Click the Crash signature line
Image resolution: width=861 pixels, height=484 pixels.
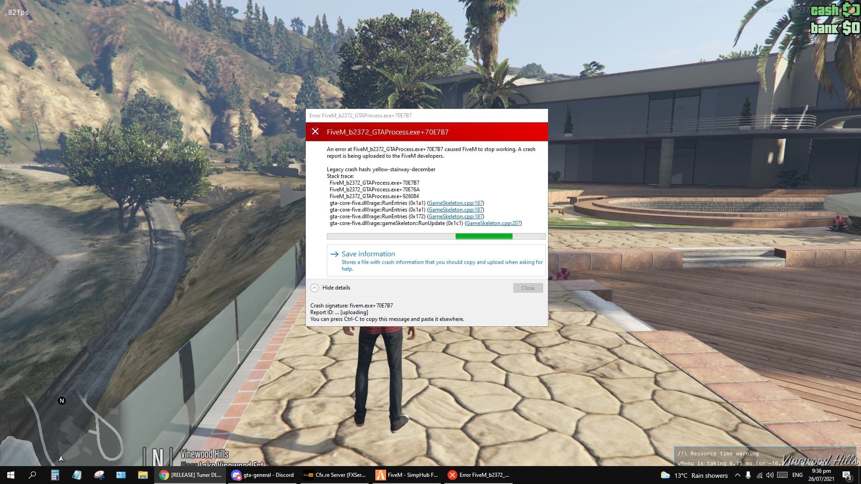pos(352,306)
